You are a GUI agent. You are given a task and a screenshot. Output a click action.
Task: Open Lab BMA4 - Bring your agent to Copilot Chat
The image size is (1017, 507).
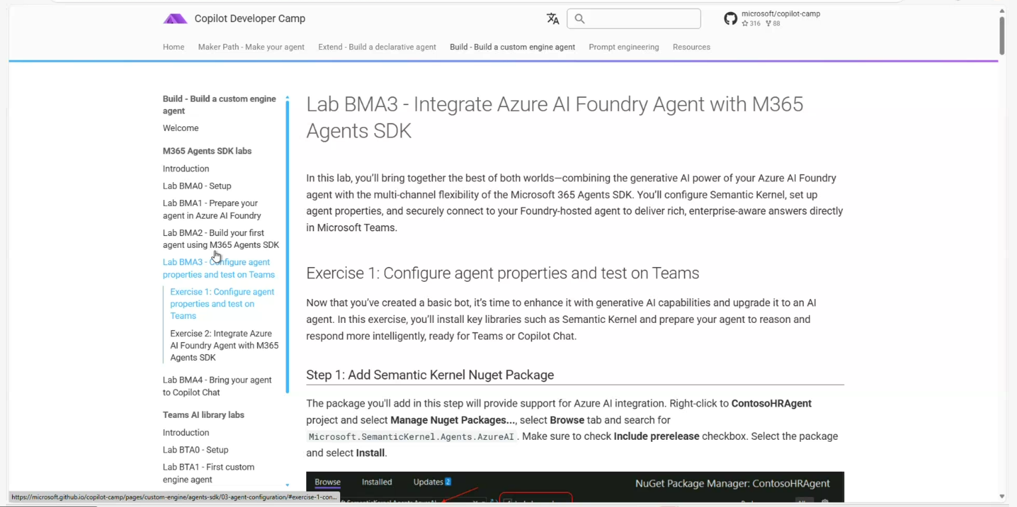point(217,386)
